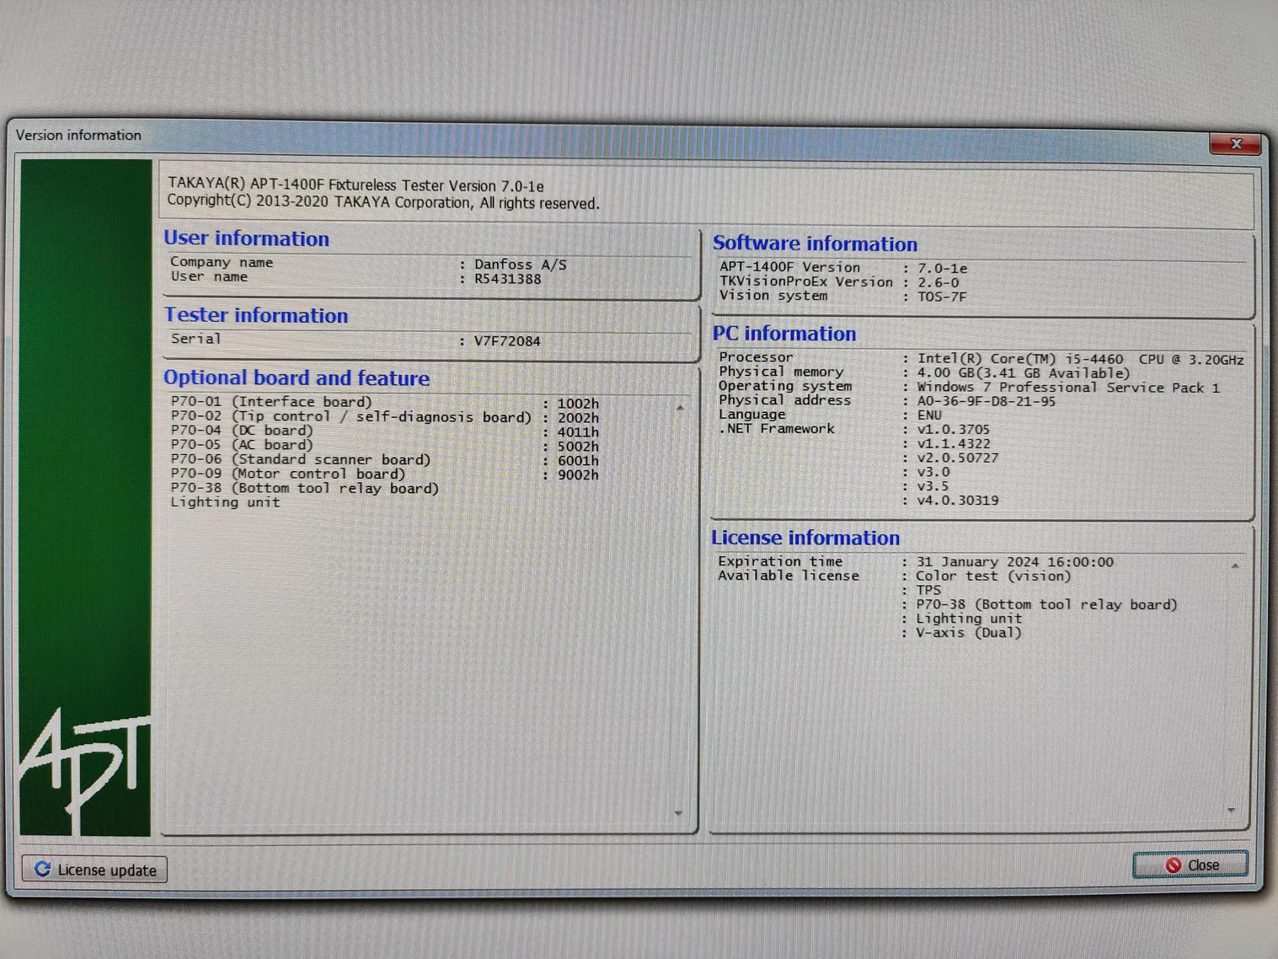
Task: Select the P70-01 (Interface board) row
Action: pos(385,403)
